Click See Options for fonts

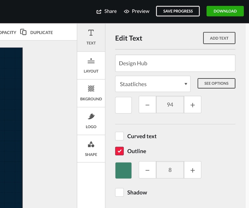(x=216, y=83)
